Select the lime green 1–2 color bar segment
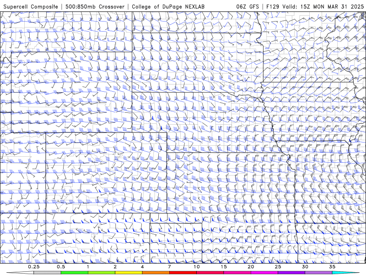Screen dimensions: 366x275 [x=102, y=273]
